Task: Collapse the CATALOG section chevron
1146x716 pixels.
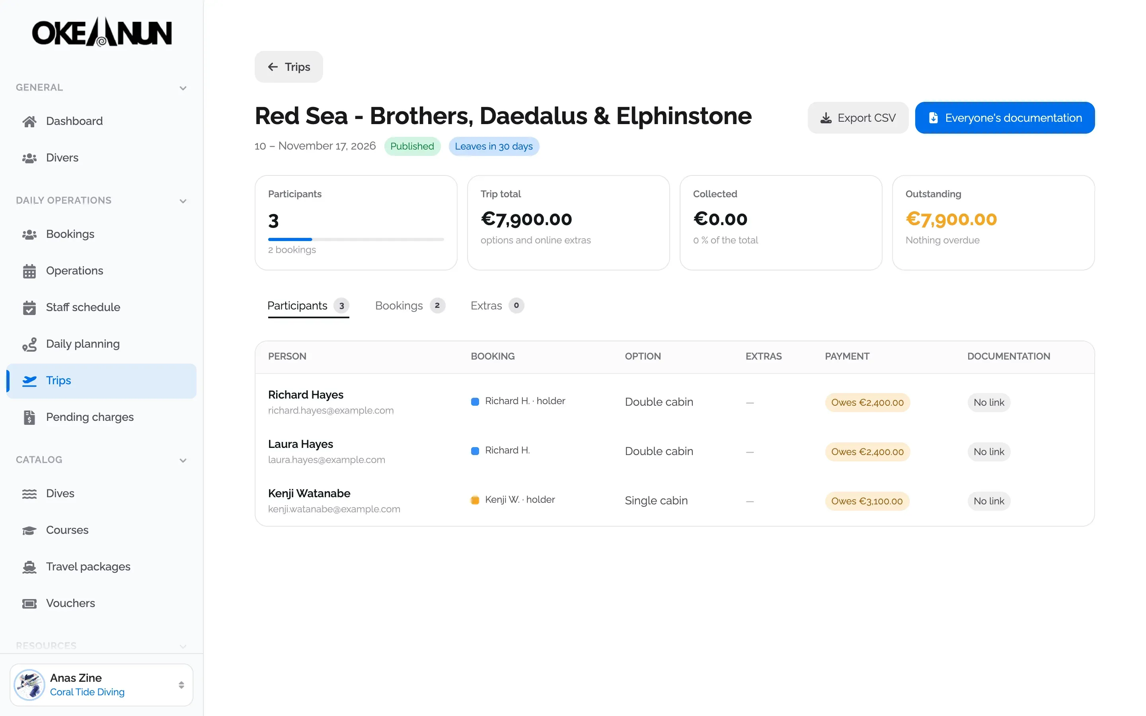Action: [x=183, y=460]
